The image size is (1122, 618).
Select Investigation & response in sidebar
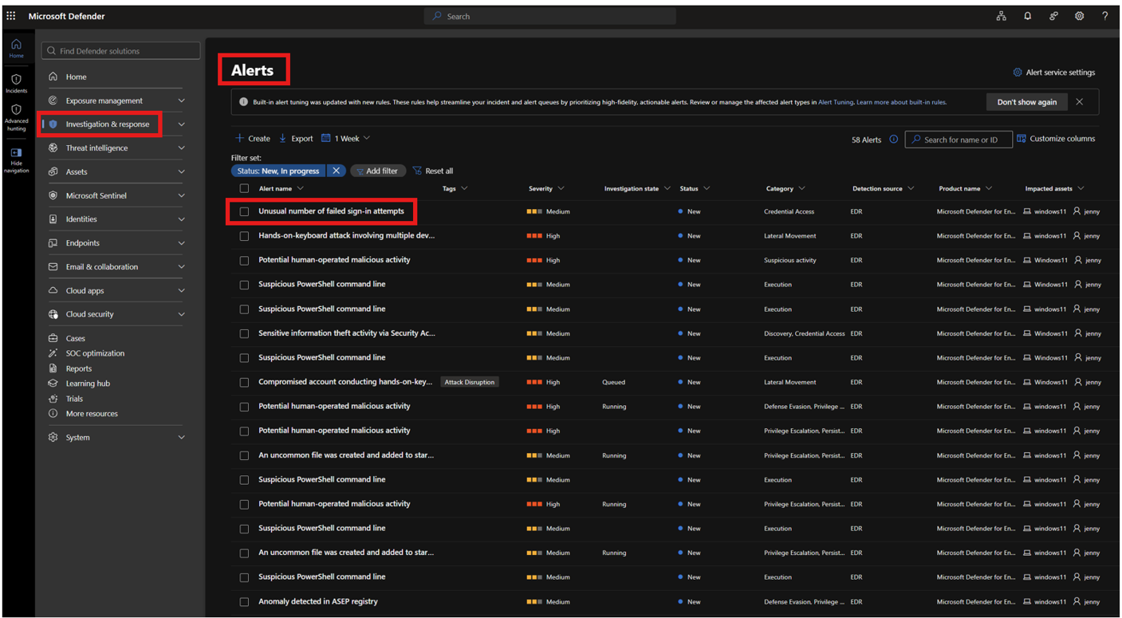pos(108,124)
